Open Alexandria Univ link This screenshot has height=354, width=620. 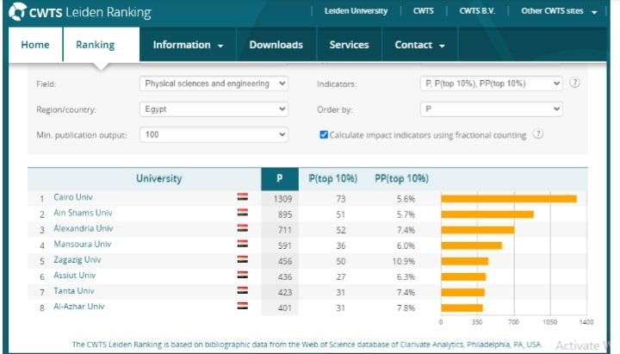point(84,228)
